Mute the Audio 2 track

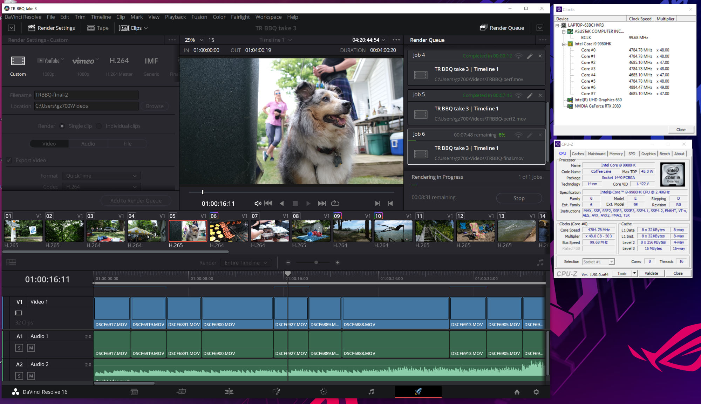point(31,376)
